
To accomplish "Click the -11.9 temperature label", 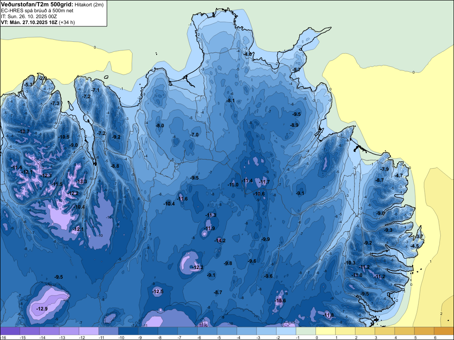I will click(209, 228).
